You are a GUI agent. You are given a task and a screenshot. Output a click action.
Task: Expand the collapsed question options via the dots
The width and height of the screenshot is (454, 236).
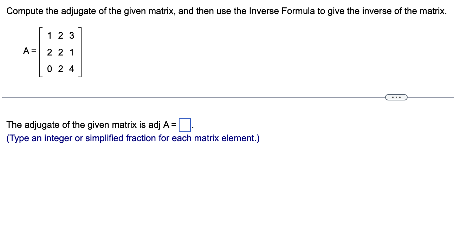click(x=396, y=97)
